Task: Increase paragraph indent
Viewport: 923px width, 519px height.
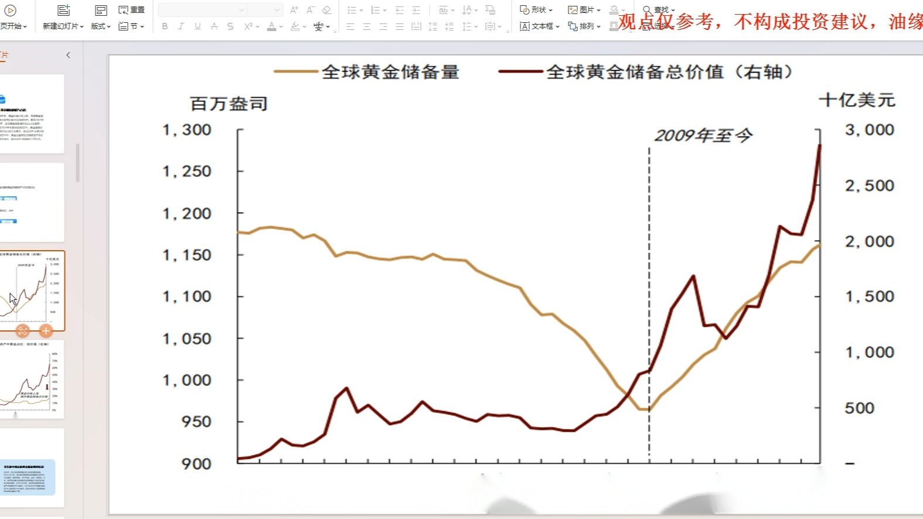Action: (x=416, y=10)
